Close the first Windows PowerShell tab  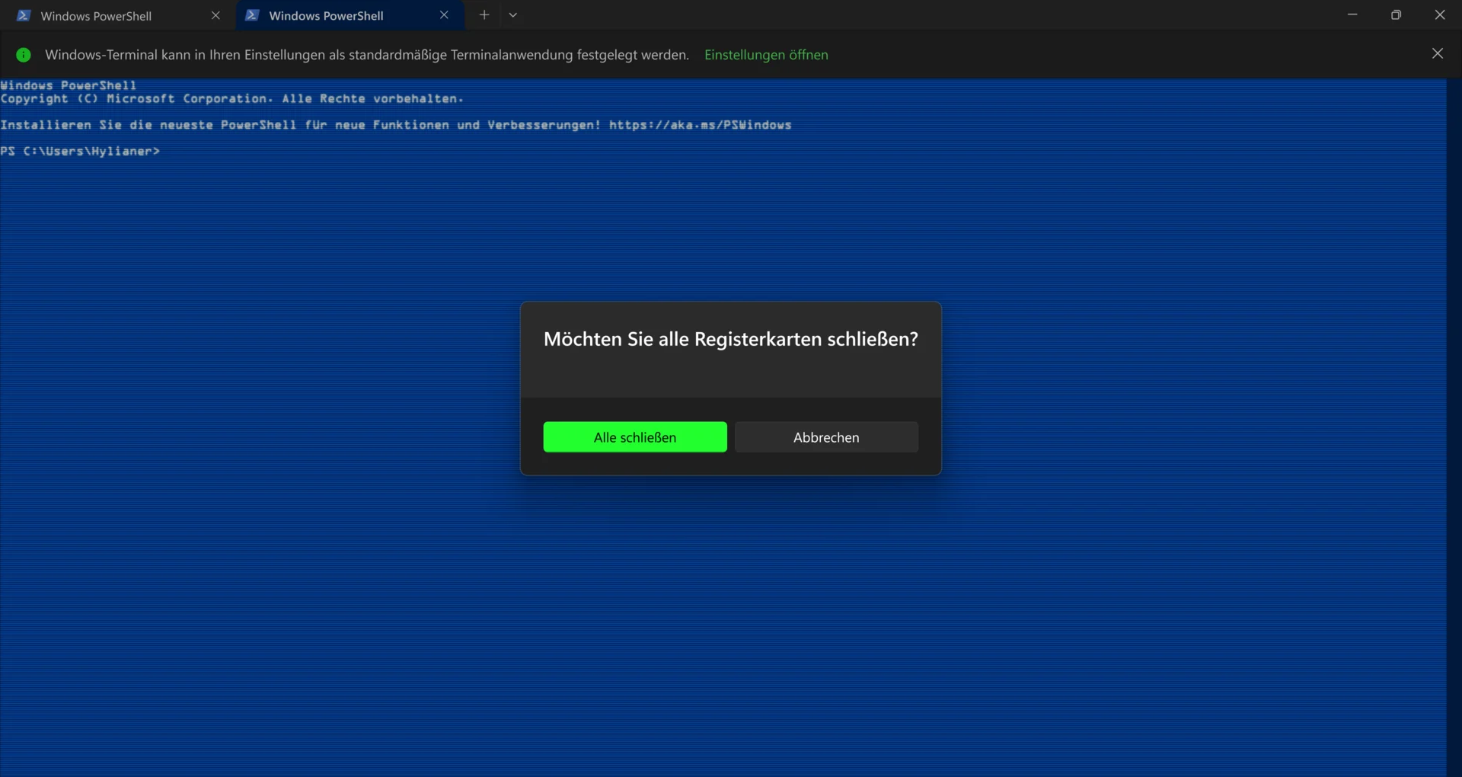coord(215,15)
